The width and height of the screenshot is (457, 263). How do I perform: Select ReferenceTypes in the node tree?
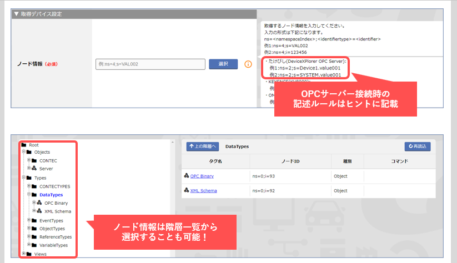point(55,237)
